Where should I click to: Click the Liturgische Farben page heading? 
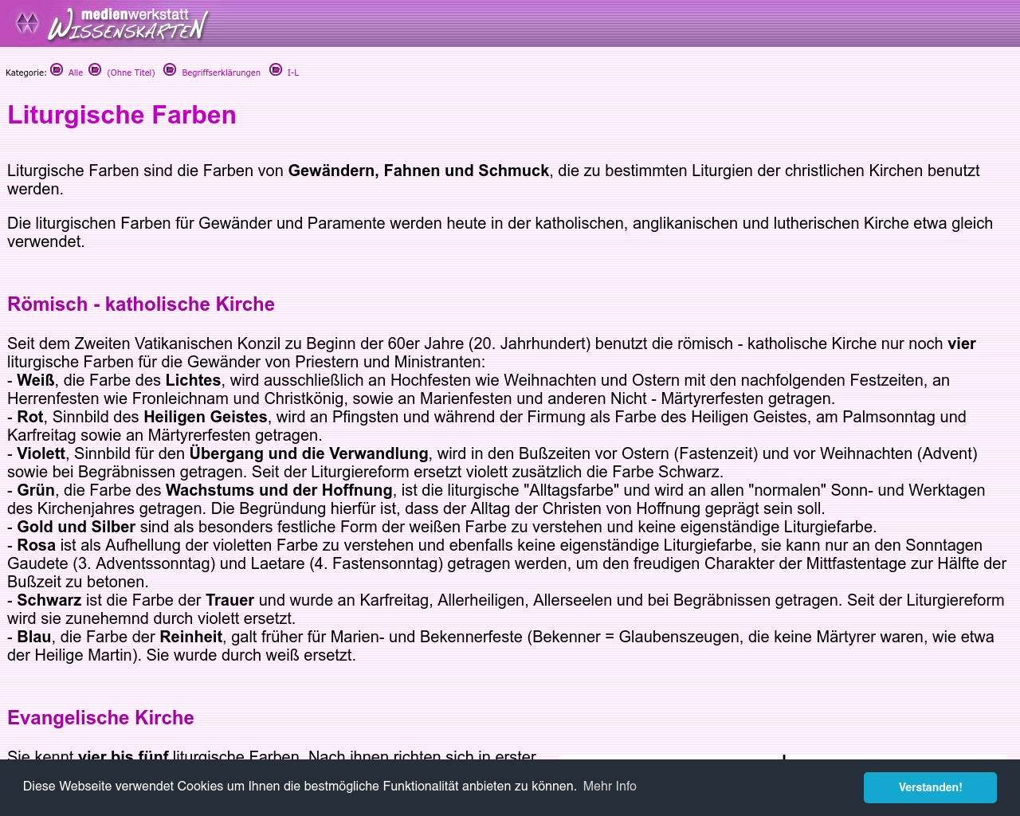pyautogui.click(x=122, y=115)
